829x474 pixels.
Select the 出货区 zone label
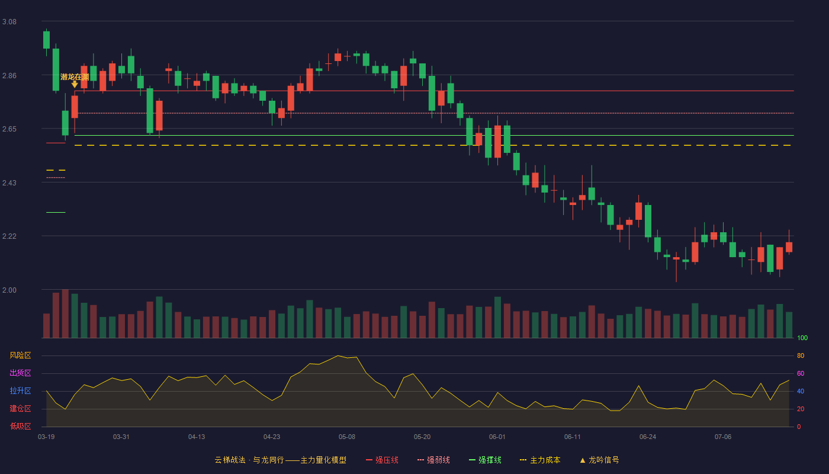coord(20,373)
